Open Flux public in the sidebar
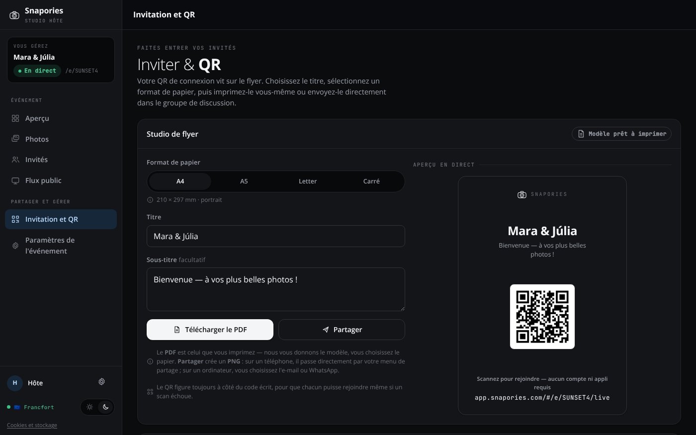 click(x=61, y=180)
